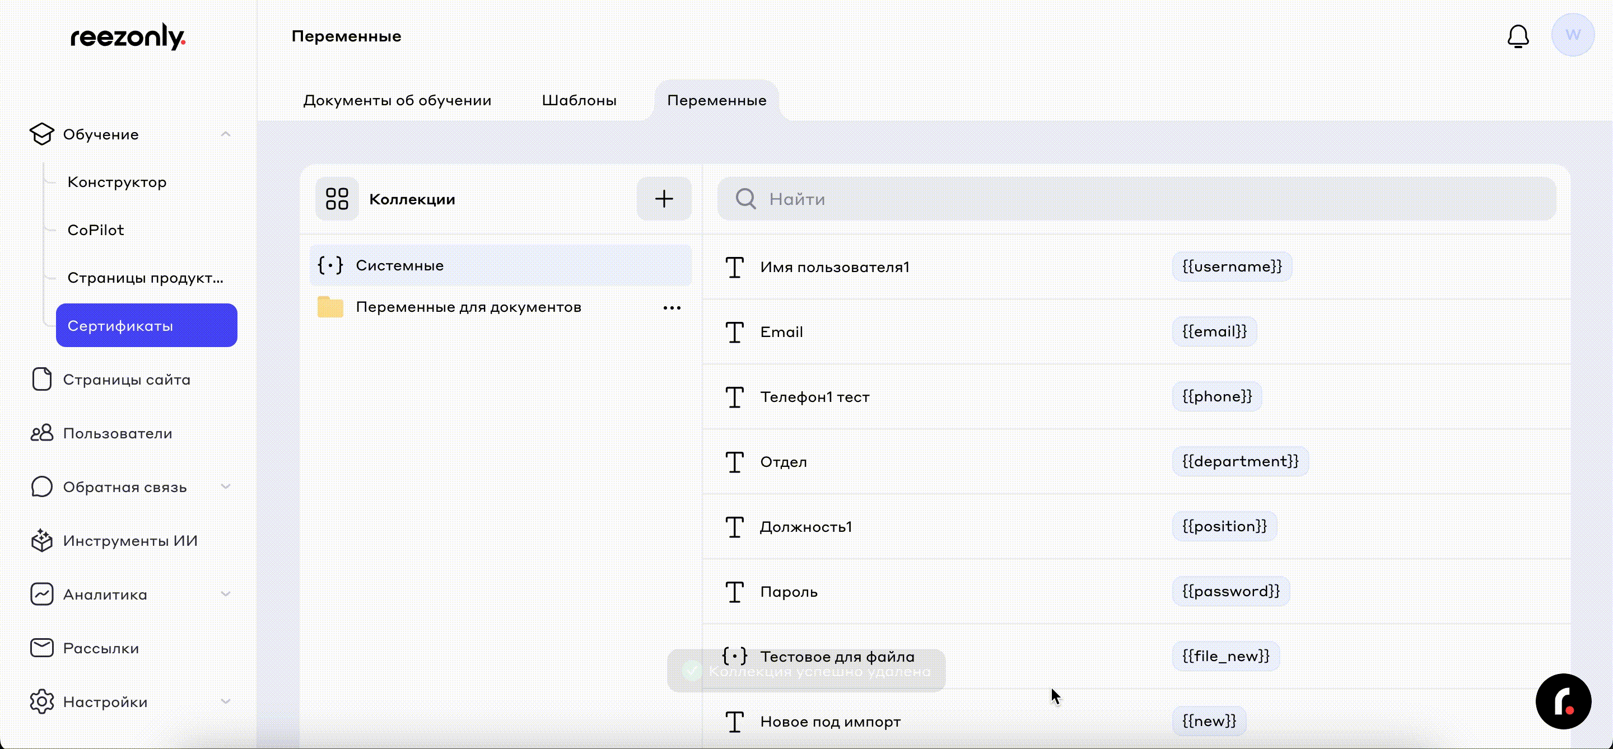The image size is (1613, 749).
Task: Expand the Обратная связь section
Action: [226, 487]
